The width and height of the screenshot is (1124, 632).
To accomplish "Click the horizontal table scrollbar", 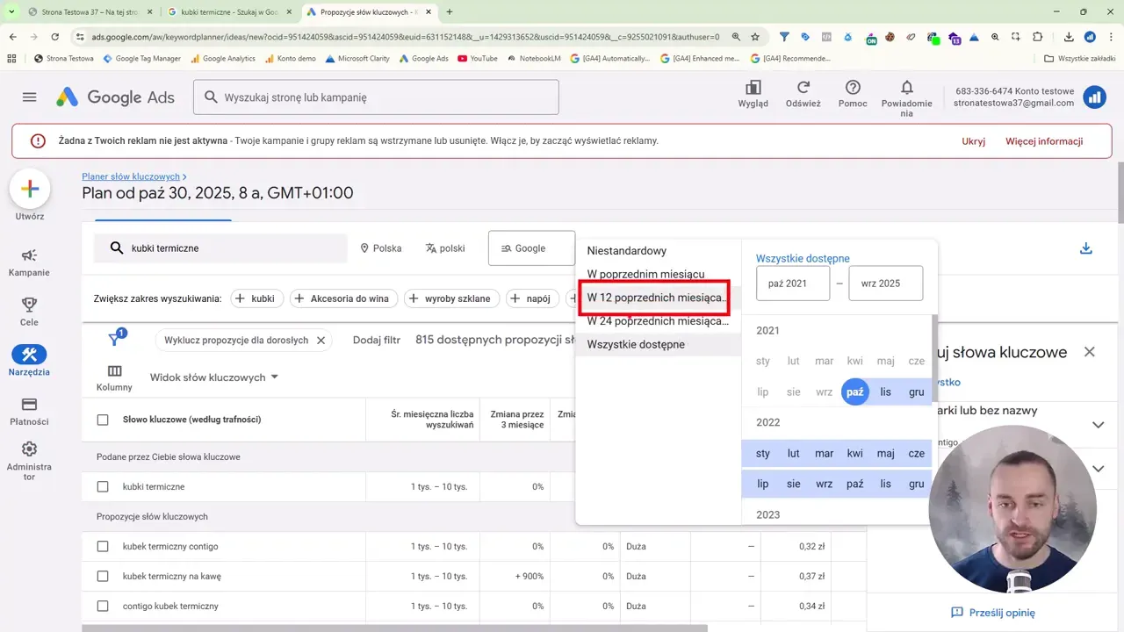I will click(394, 628).
